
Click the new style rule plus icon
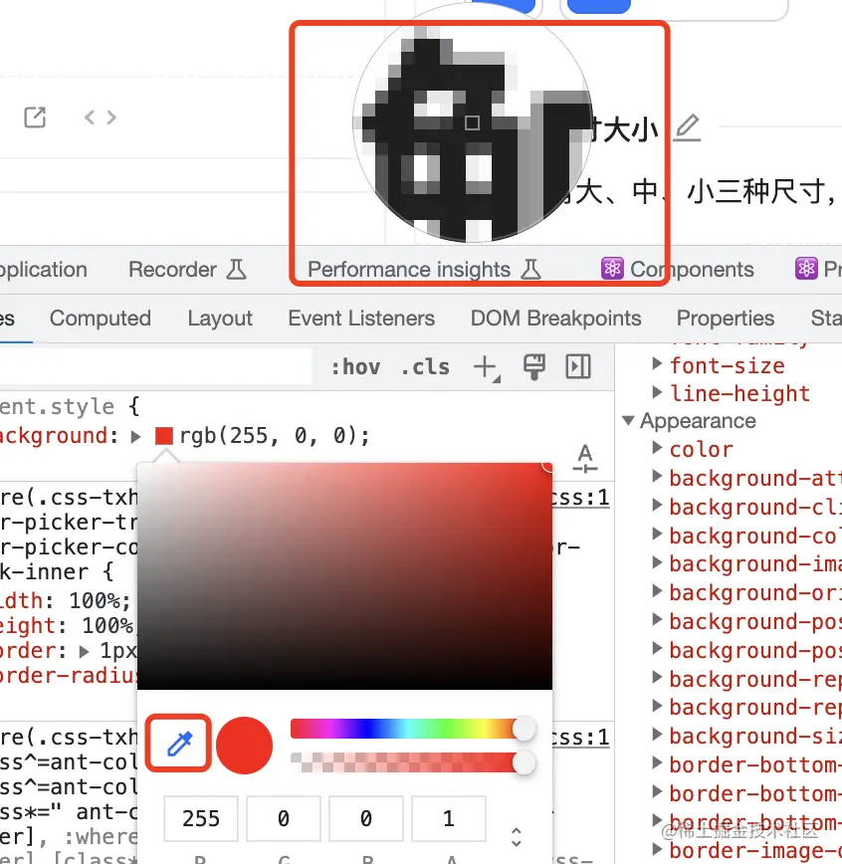487,367
